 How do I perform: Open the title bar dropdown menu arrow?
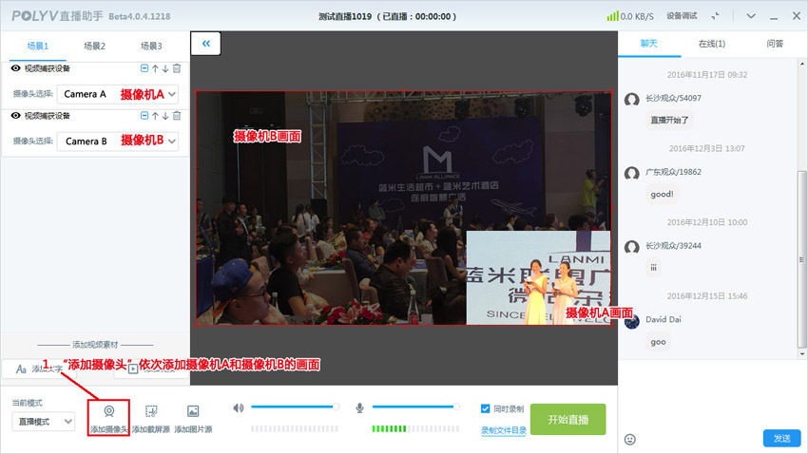[x=751, y=16]
